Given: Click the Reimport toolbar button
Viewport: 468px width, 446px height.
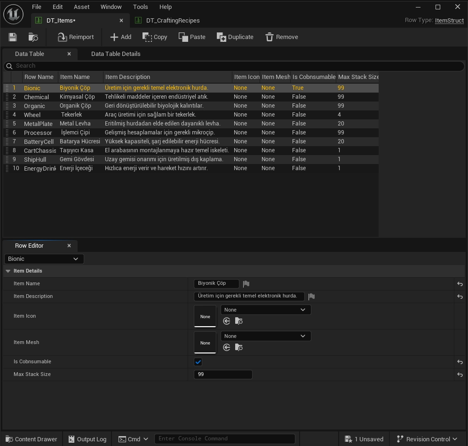Looking at the screenshot, I should (76, 37).
